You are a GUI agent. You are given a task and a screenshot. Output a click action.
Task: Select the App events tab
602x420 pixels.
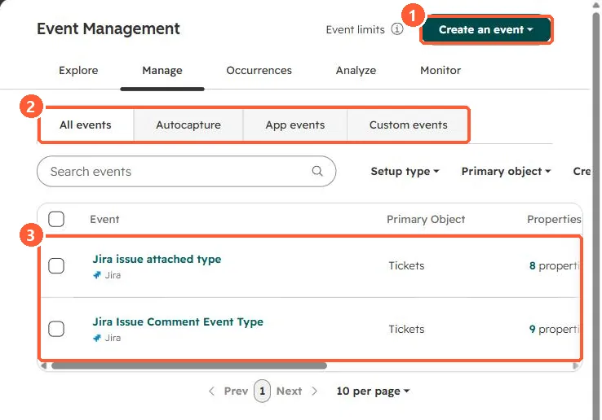click(294, 125)
